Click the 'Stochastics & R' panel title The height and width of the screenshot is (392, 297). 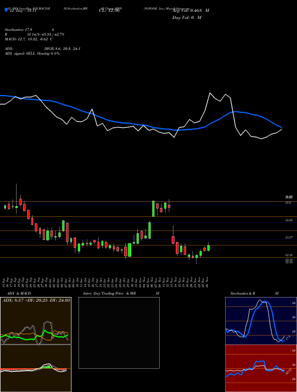[242, 293]
